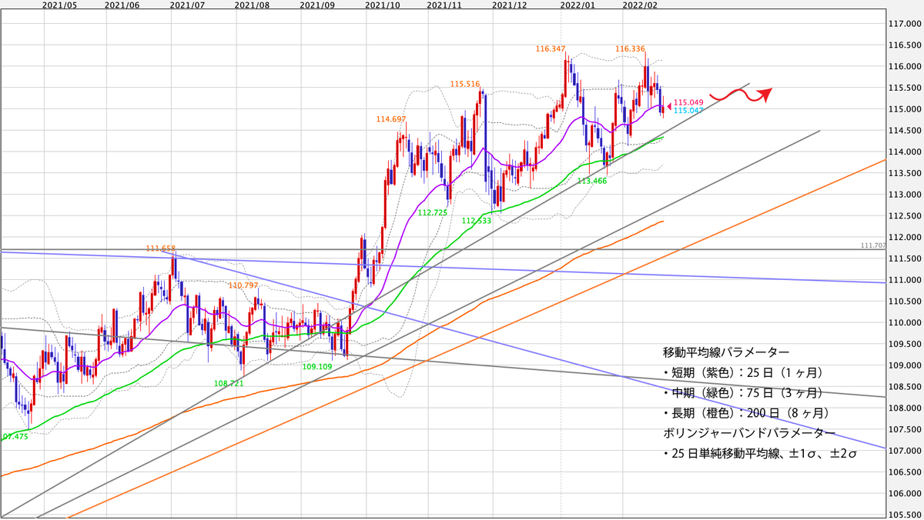Click the 2021/06 date axis label
The height and width of the screenshot is (520, 924).
[122, 5]
